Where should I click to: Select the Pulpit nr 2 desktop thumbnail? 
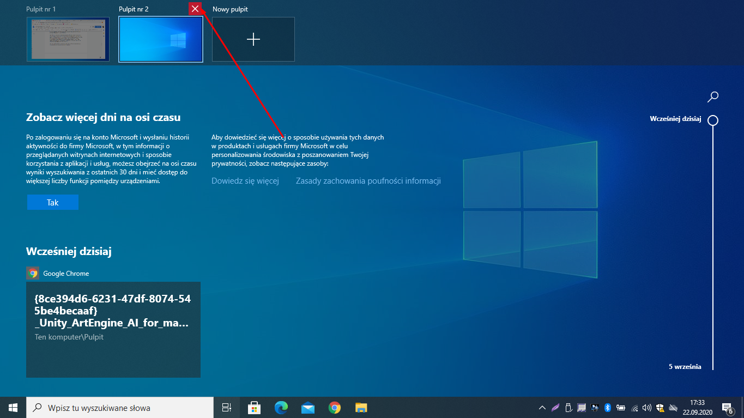pos(161,39)
